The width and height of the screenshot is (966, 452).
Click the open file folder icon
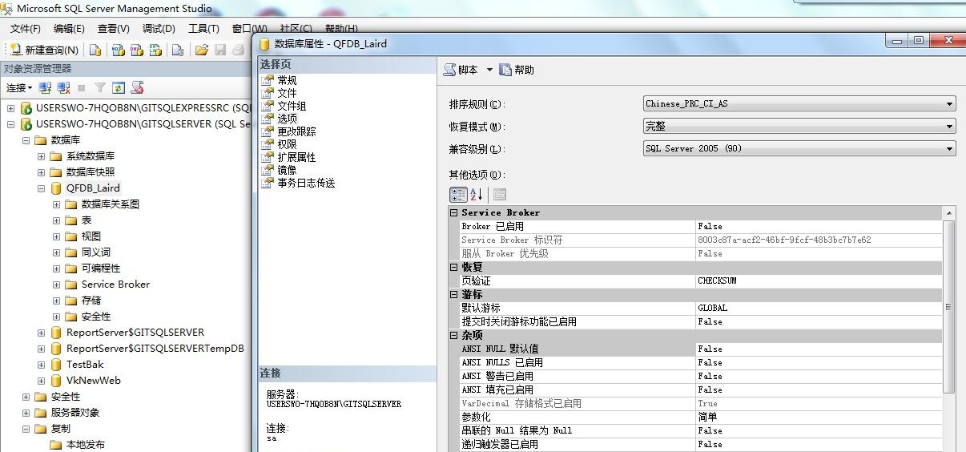click(201, 50)
